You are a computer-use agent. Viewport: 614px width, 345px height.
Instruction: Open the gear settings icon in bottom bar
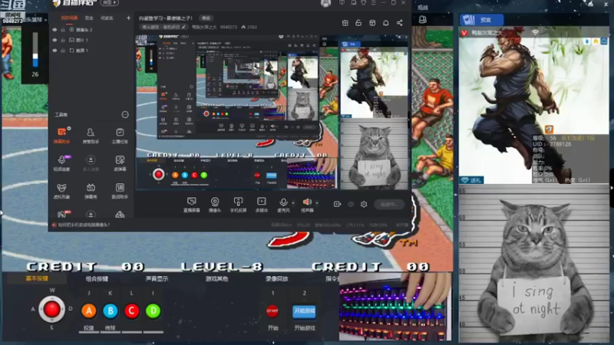364,204
